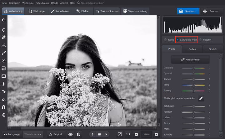Click the fit-to-screen expand icon
The image size is (225, 139).
(120, 134)
